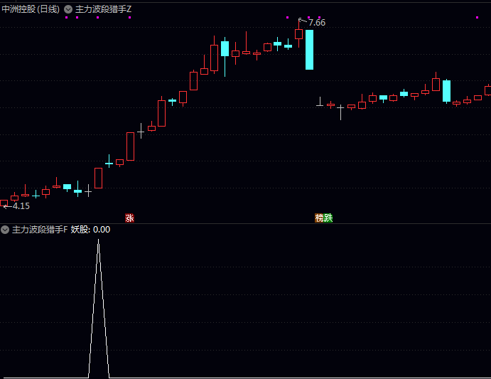Click the 中洲控股(日线) stock title
Screen dimensions: 491x379
pos(31,9)
